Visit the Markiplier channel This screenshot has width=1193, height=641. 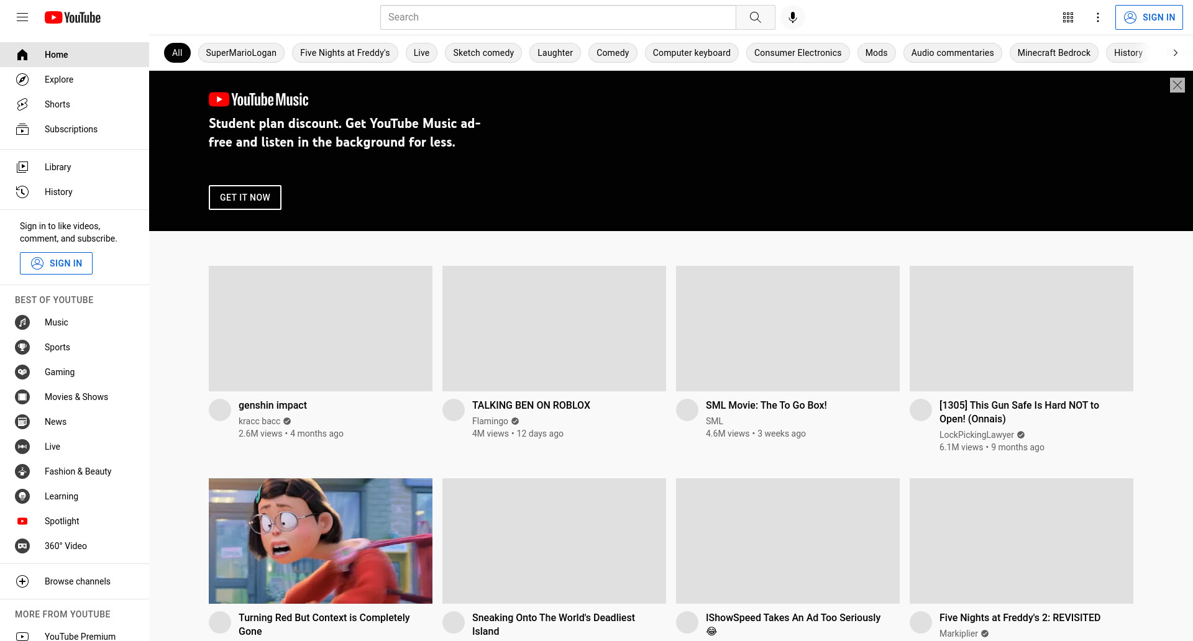(x=959, y=634)
